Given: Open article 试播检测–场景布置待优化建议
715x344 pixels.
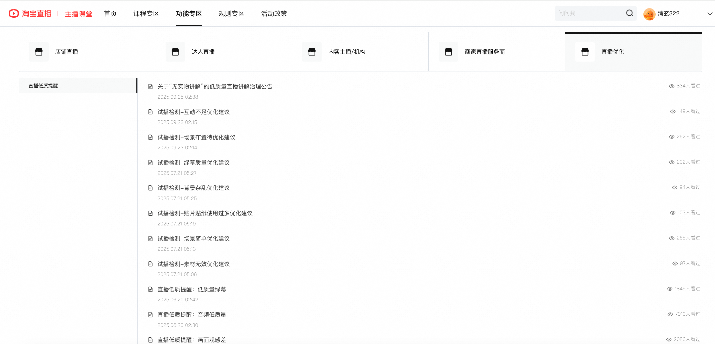Looking at the screenshot, I should 196,137.
